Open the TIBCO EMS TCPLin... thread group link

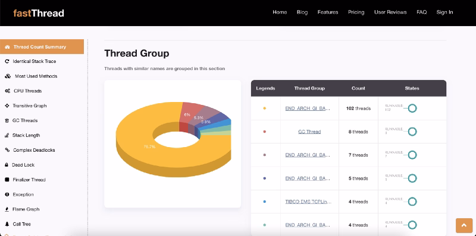click(x=308, y=202)
